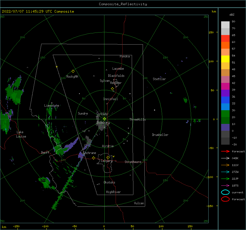Click the Airdrie city label
This screenshot has height=230, width=246.
tap(108, 146)
